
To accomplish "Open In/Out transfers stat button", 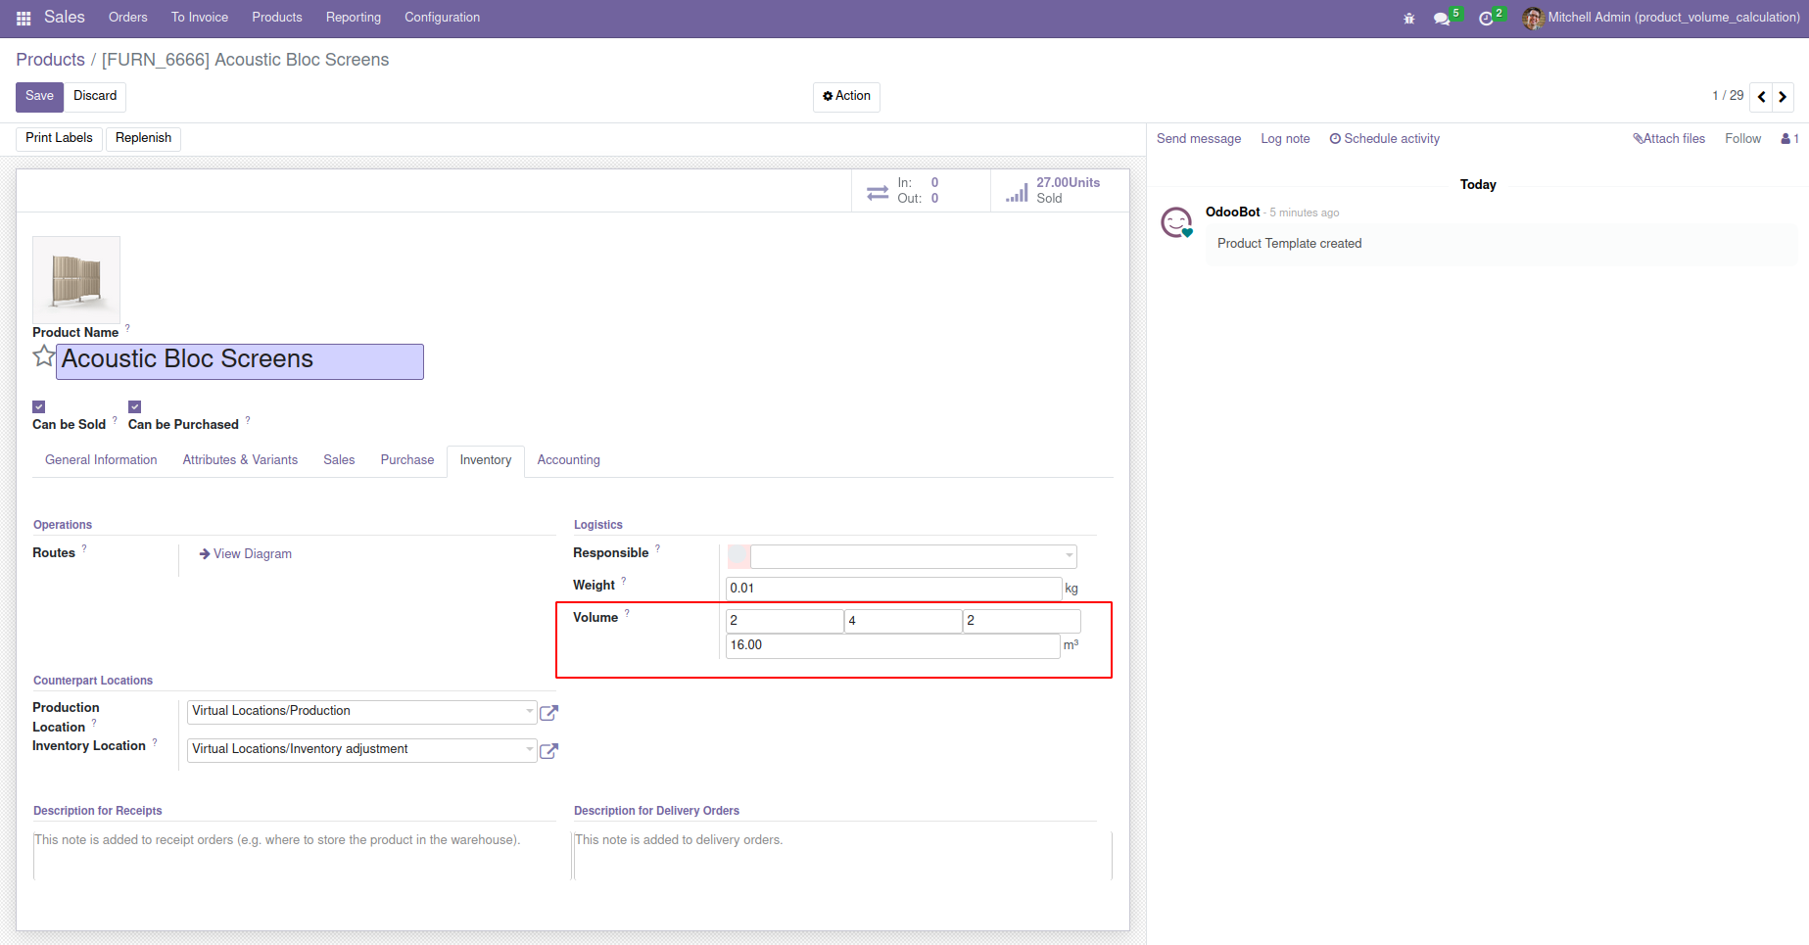I will pos(921,190).
